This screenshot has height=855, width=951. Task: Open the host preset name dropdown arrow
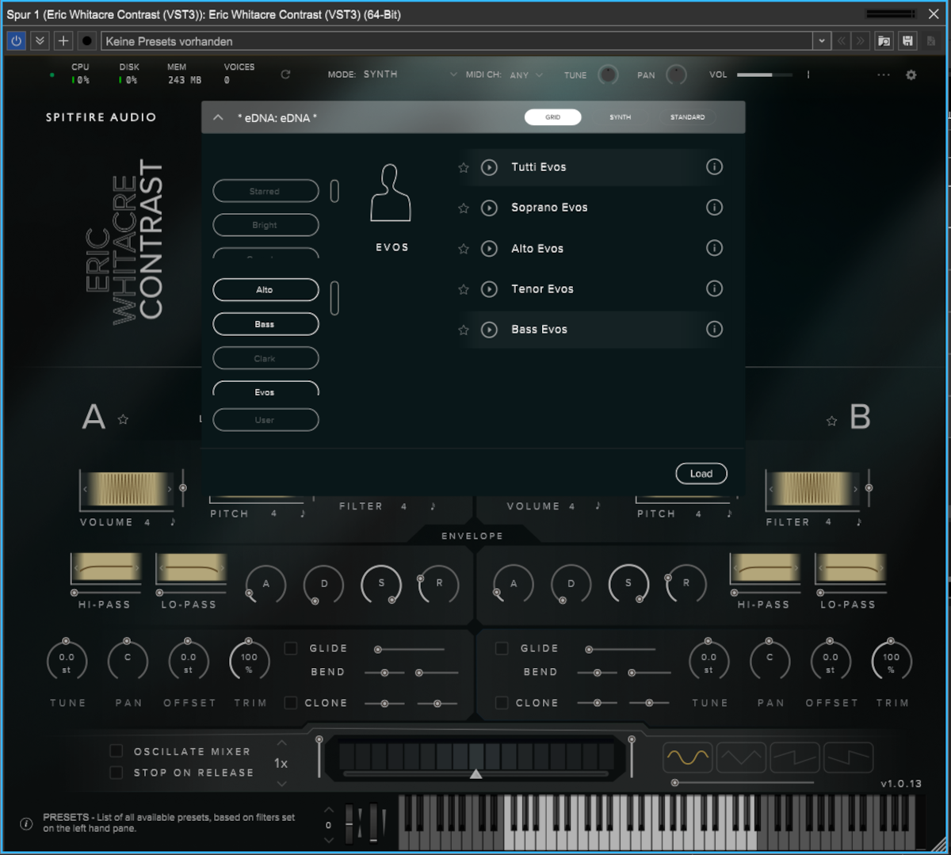(822, 41)
